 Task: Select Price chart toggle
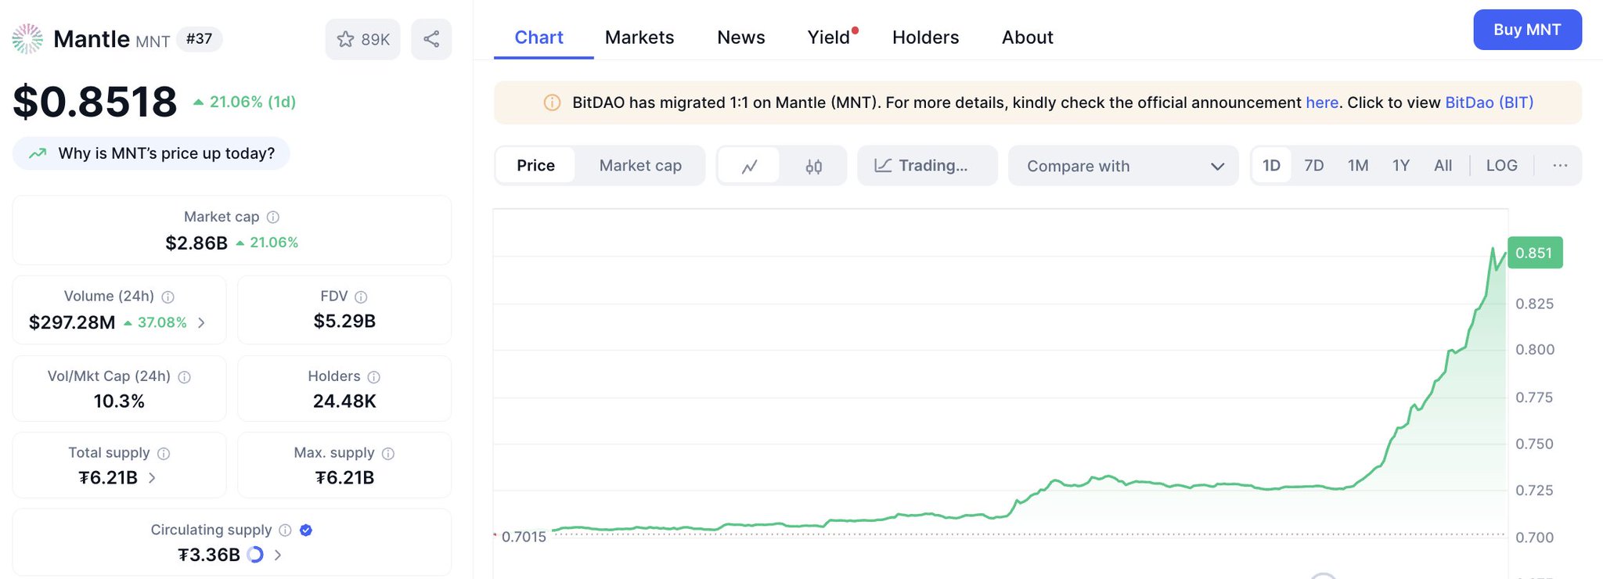[x=535, y=166]
